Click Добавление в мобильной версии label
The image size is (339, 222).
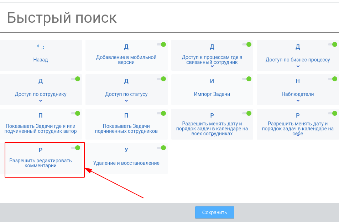coord(126,60)
